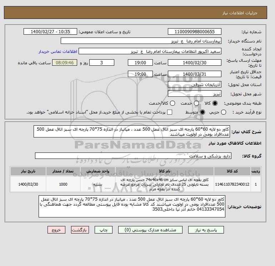This screenshot has width=275, height=266.
Task: Click the need date cell 1400/02/30
Action: coord(28,184)
